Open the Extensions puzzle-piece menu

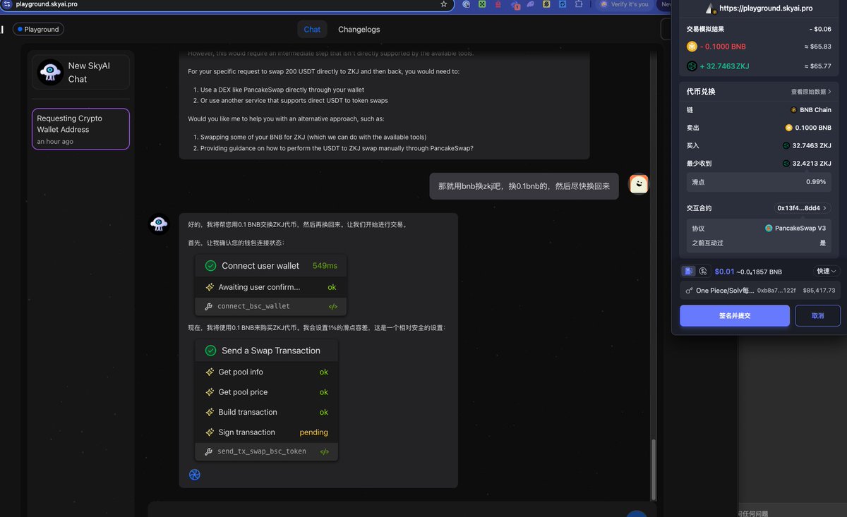tap(579, 4)
